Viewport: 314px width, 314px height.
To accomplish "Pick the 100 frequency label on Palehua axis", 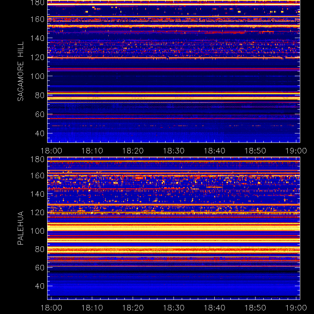I will pyautogui.click(x=37, y=231).
